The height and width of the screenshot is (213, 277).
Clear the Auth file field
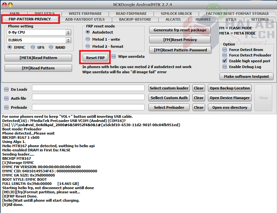(x=199, y=98)
